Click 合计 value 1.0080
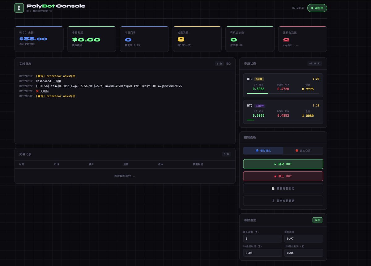371x266 pixels. (x=308, y=116)
